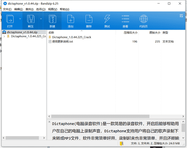Image resolution: width=187 pixels, height=148 pixels.
Task: Click the Code page (代码页) globe icon
Action: click(x=144, y=19)
